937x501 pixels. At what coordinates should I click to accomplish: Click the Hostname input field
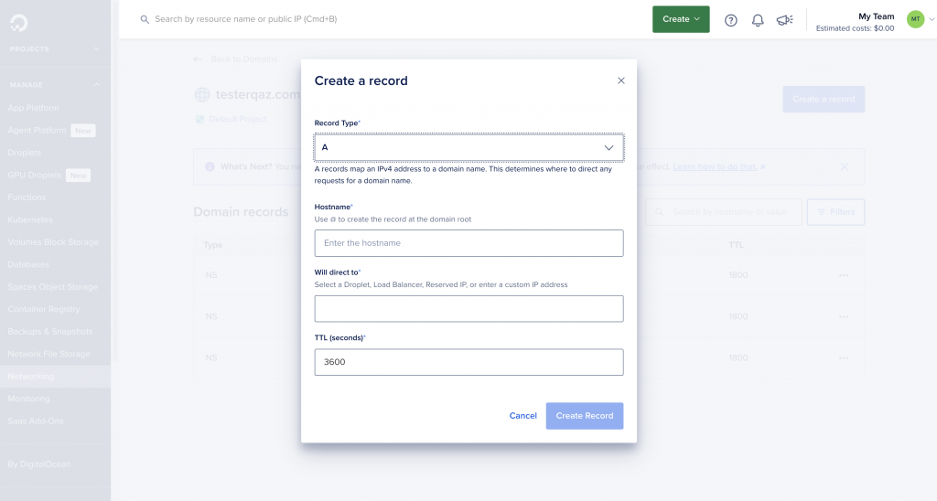tap(468, 243)
